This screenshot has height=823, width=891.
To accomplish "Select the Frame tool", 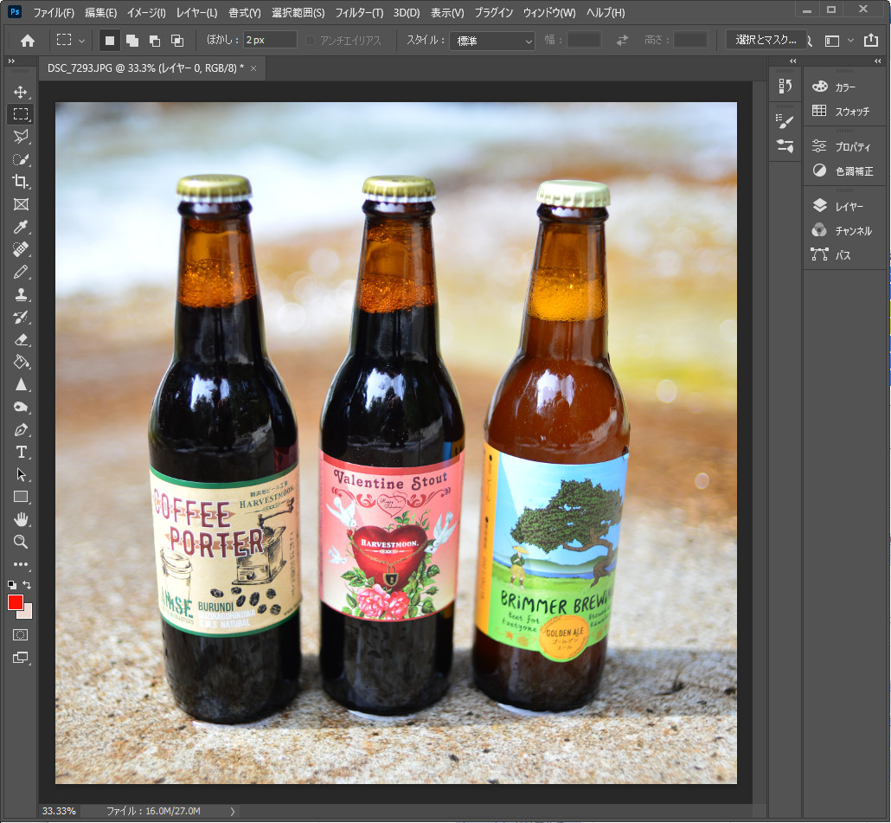I will coord(21,204).
